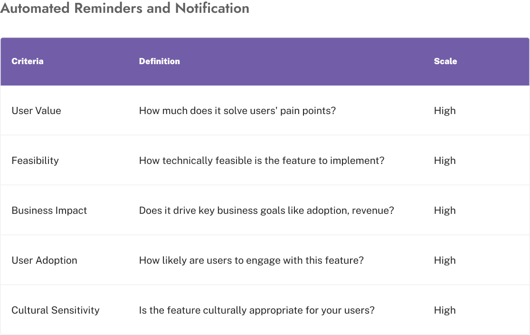
Task: Click the High scale for Cultural Sensitivity
Action: [445, 310]
